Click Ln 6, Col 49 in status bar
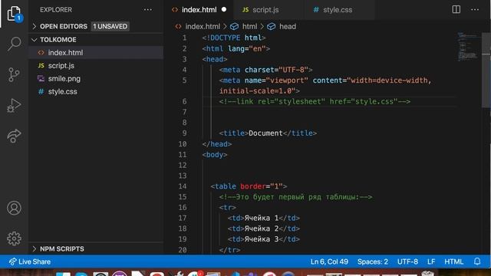The image size is (491, 276). (329, 261)
